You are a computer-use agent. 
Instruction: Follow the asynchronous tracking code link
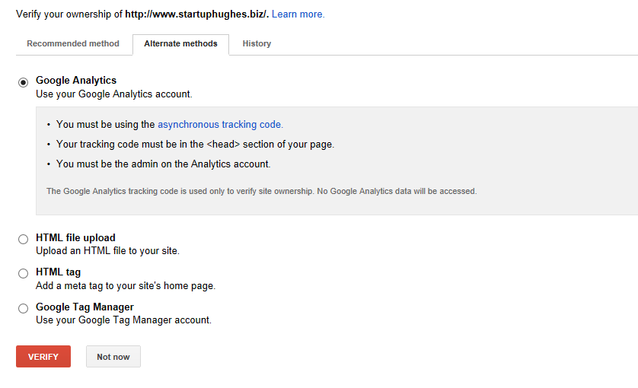pos(220,125)
